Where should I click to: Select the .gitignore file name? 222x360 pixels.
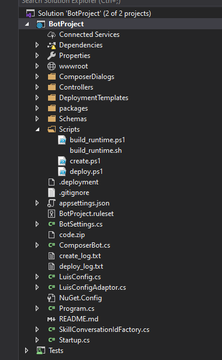coord(74,193)
